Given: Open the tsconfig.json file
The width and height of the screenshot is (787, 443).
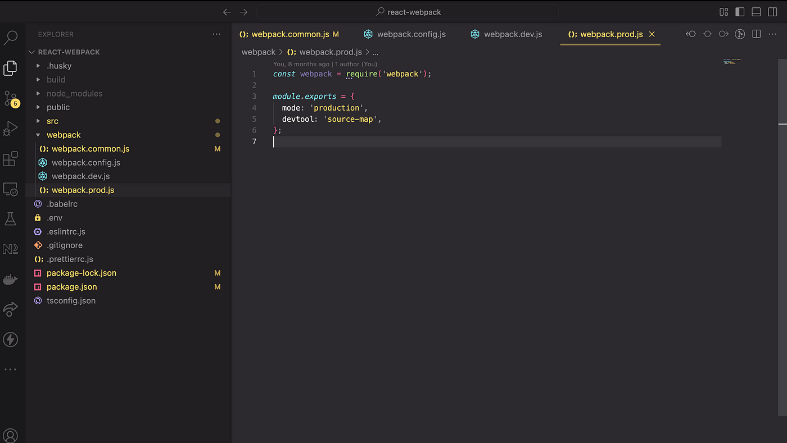Looking at the screenshot, I should 128,300.
